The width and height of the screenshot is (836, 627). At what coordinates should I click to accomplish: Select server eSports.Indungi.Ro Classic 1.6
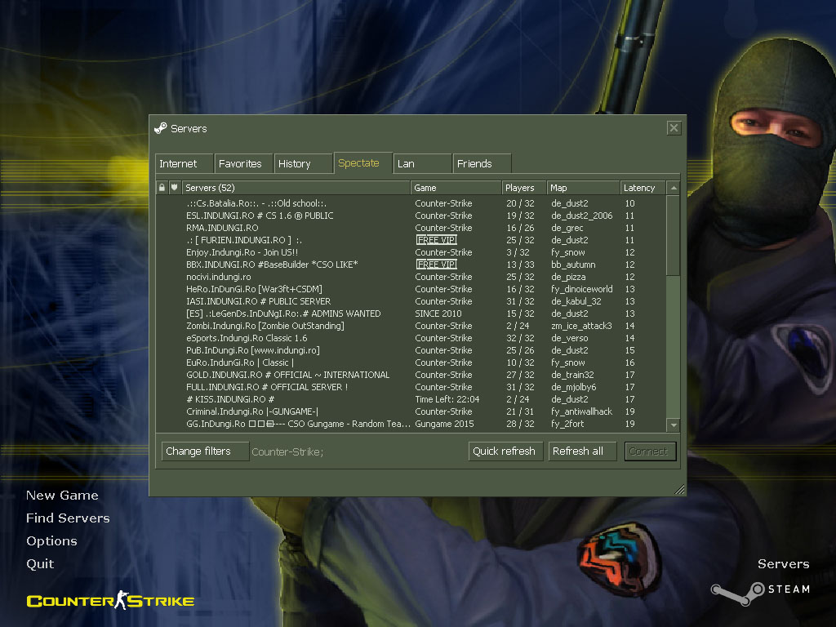click(411, 338)
